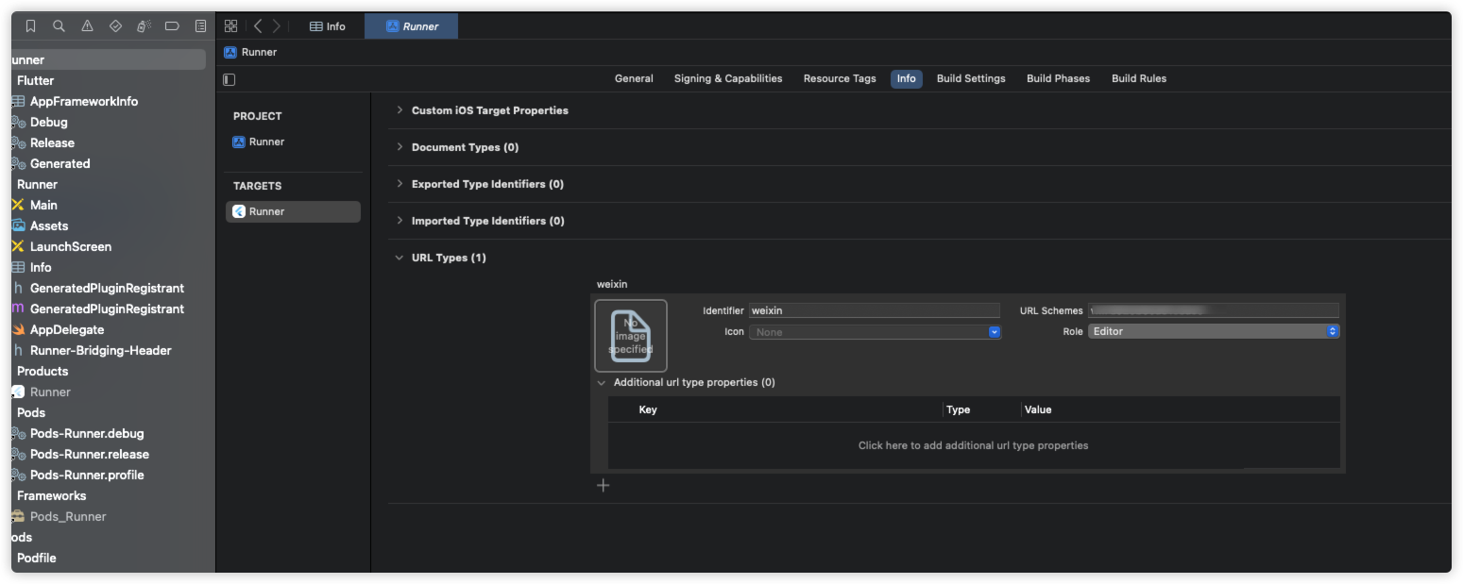Open the Icon combo box dropdown

pos(994,332)
